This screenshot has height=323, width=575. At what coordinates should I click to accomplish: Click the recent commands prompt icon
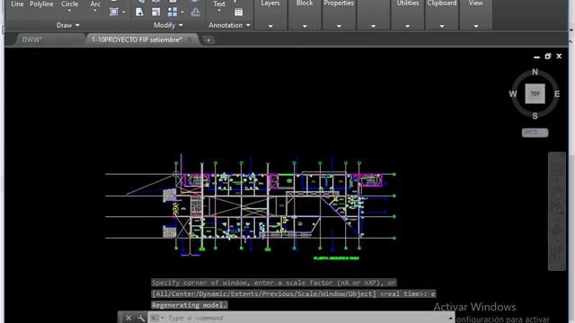(155, 318)
